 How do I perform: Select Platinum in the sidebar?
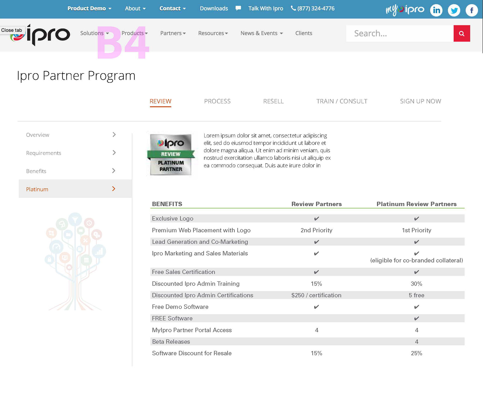click(x=75, y=189)
